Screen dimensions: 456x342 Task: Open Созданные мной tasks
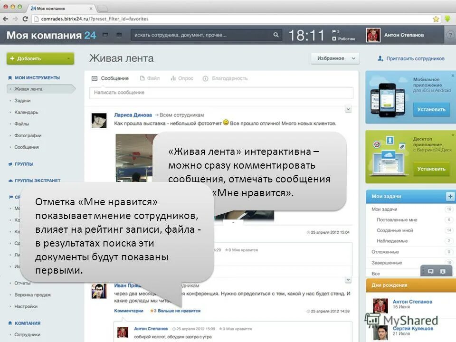tap(395, 230)
